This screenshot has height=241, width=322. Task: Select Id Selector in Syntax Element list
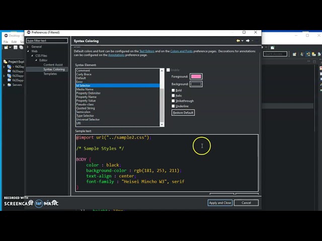click(x=118, y=86)
